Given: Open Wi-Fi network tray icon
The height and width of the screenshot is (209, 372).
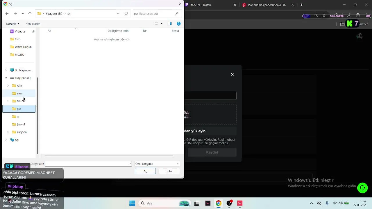Looking at the screenshot, I should click(335, 203).
